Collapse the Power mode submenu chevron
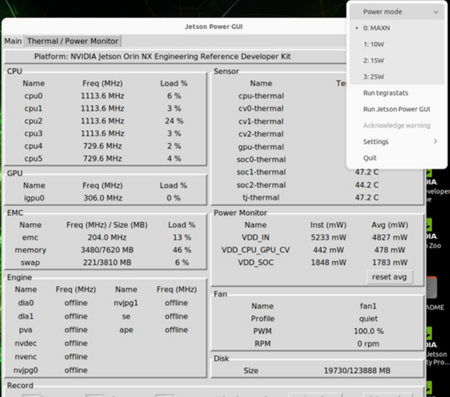The image size is (450, 397). [436, 12]
